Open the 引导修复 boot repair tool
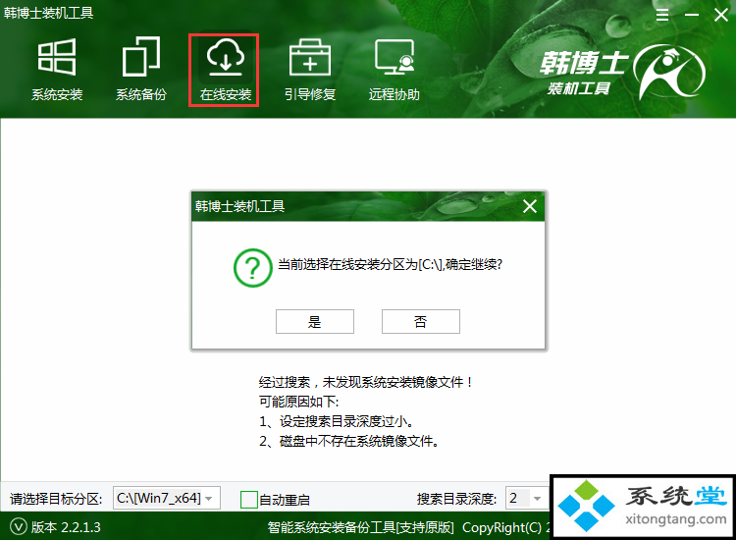The height and width of the screenshot is (540, 736). [310, 70]
